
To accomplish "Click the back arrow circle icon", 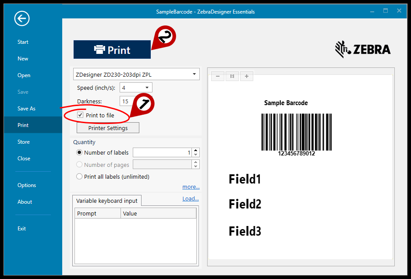I will tap(22, 18).
